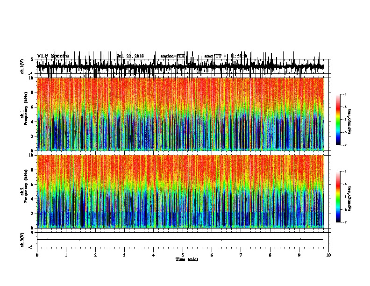Click the '-7' tick on ch.1 color bar
Screen dimensions: 370x286
pos(344,145)
